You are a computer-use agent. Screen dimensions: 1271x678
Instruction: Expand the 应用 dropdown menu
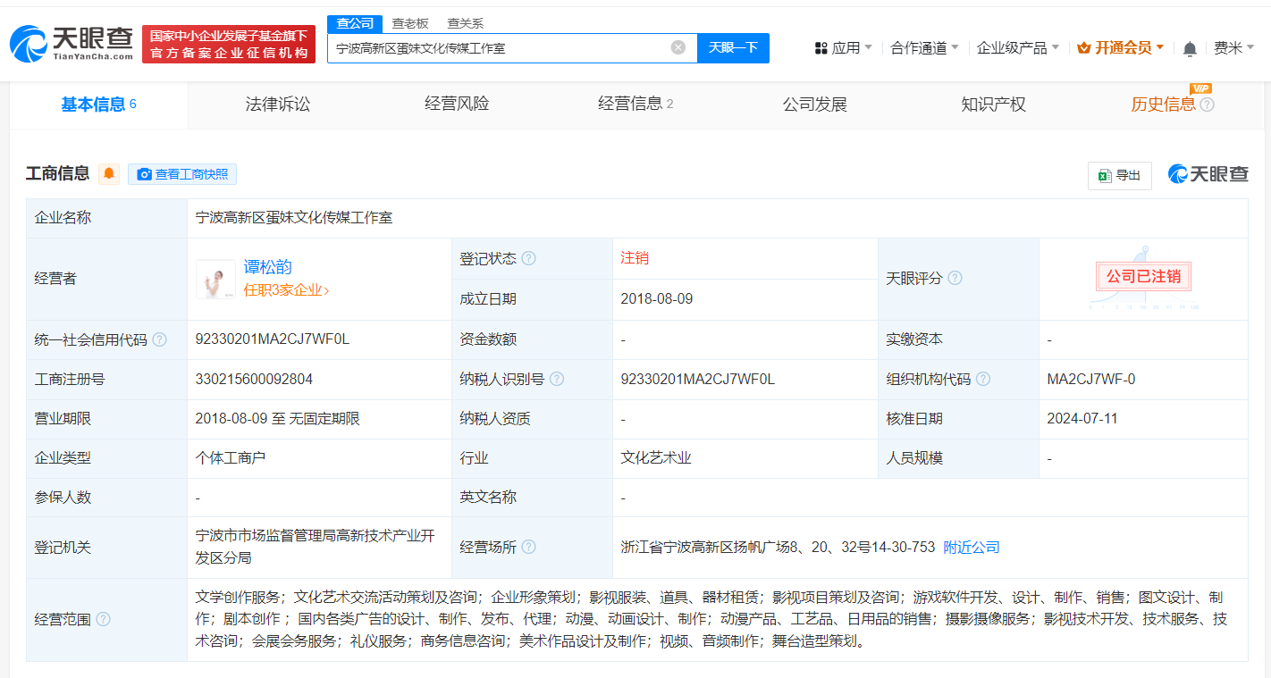[844, 48]
